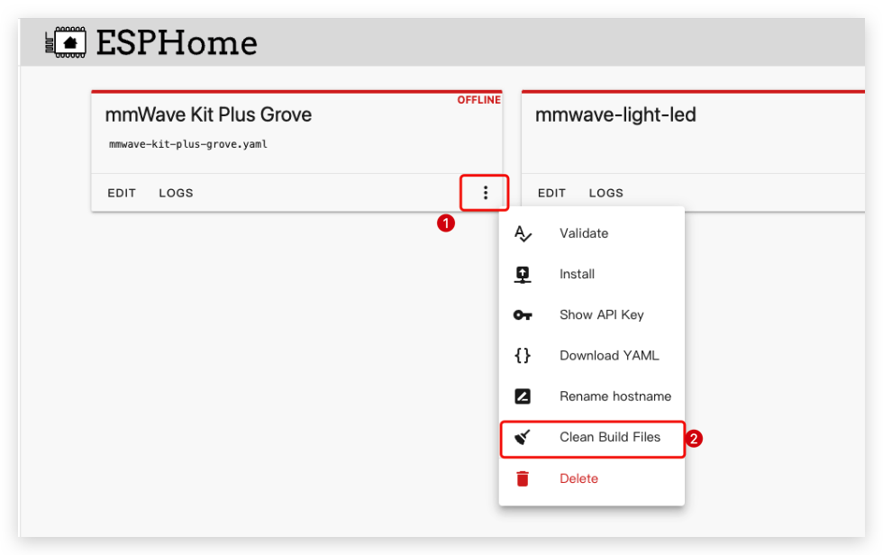Click the mmwave-light-led card title
The height and width of the screenshot is (555, 883).
point(615,114)
